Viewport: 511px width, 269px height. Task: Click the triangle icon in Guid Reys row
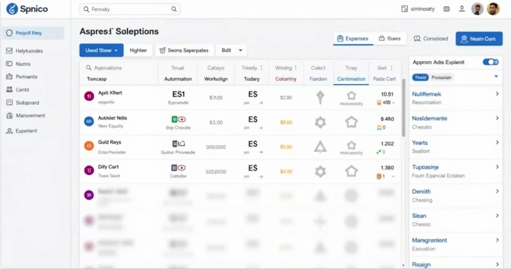320,147
